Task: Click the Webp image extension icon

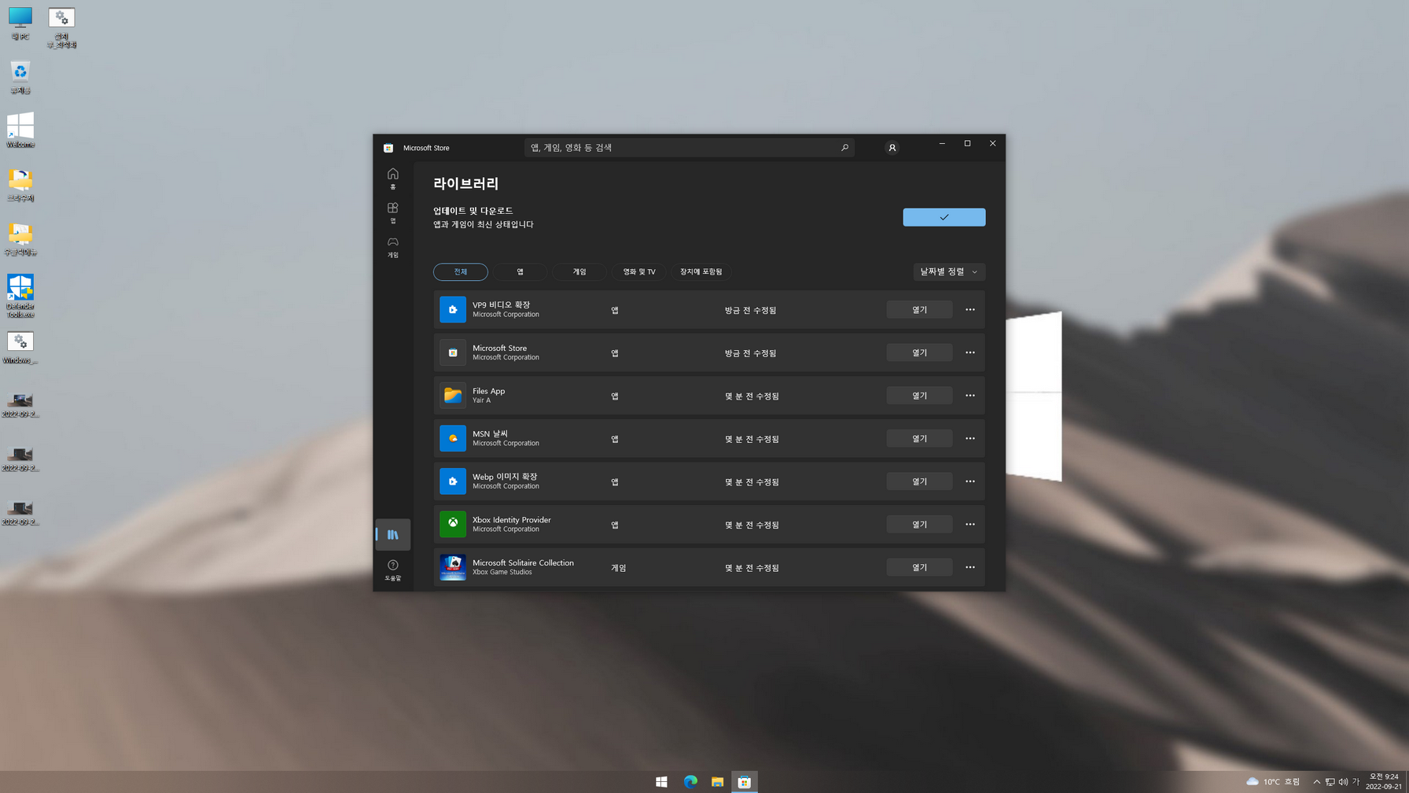Action: pos(453,481)
